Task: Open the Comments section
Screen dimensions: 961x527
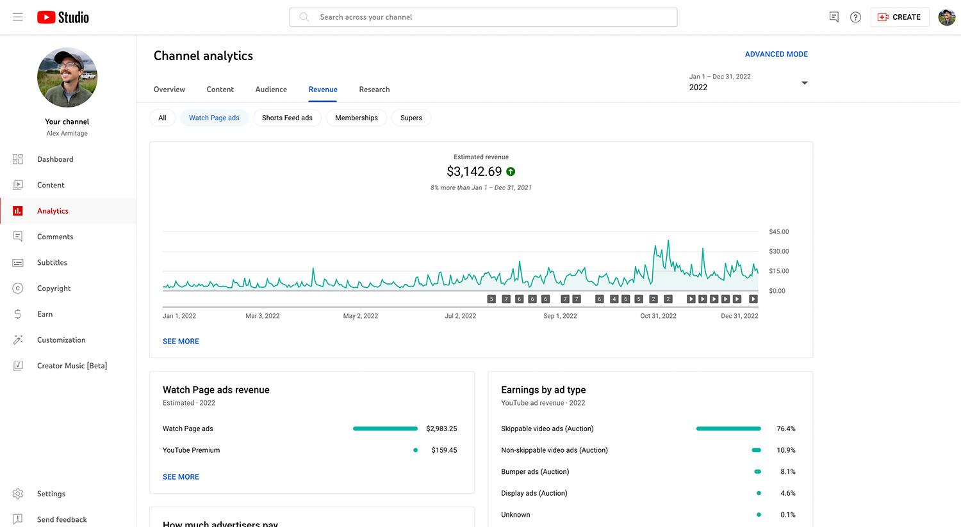Action: point(54,237)
